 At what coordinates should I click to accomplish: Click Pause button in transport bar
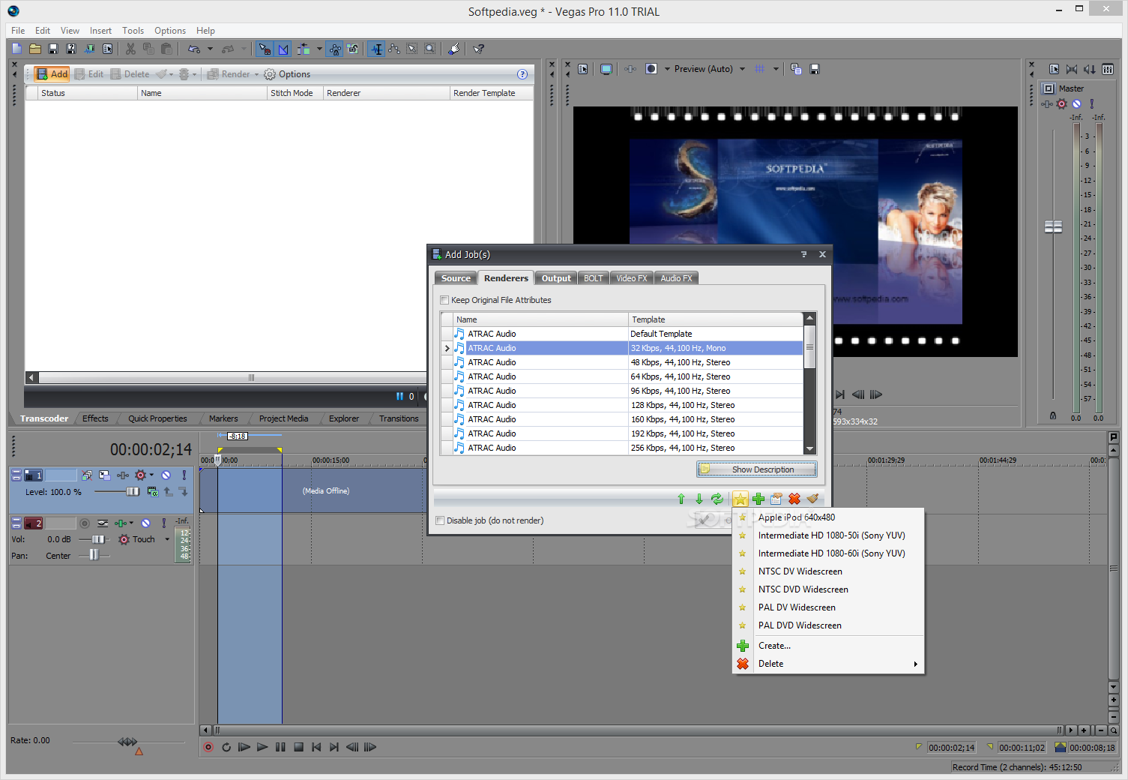(x=280, y=747)
